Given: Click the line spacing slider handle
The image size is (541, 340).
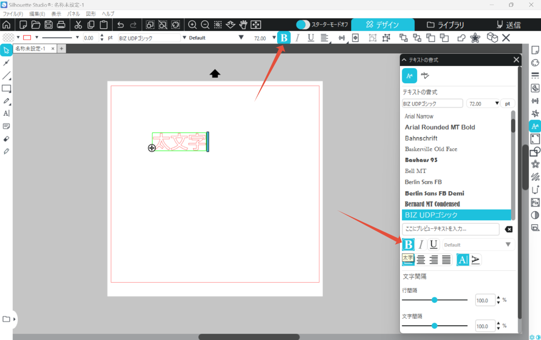Looking at the screenshot, I should click(434, 300).
